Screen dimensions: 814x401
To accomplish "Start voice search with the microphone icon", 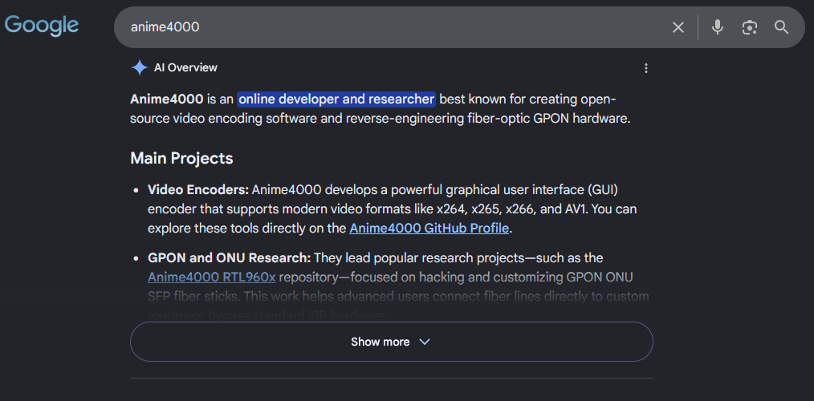I will 718,27.
